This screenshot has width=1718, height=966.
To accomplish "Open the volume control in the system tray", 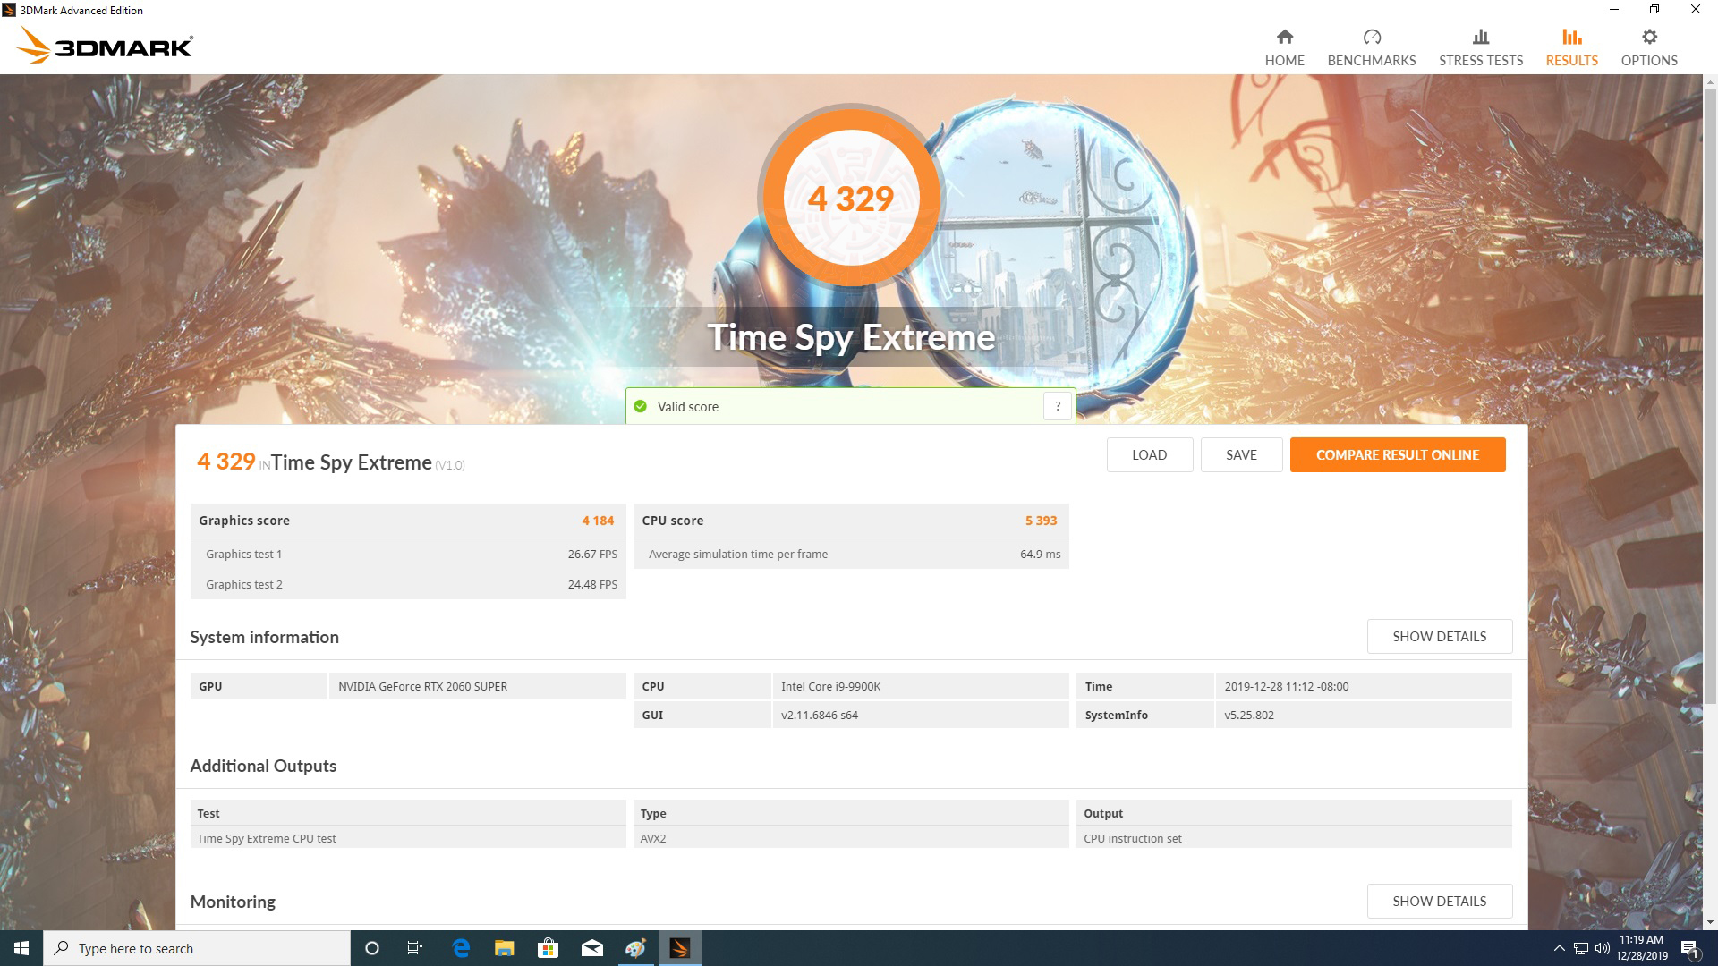I will pyautogui.click(x=1601, y=947).
